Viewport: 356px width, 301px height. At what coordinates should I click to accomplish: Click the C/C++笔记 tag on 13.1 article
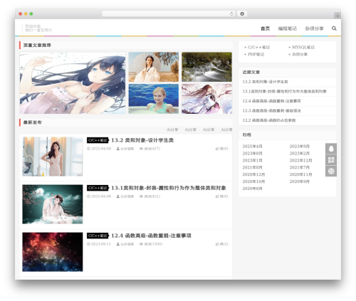98,188
